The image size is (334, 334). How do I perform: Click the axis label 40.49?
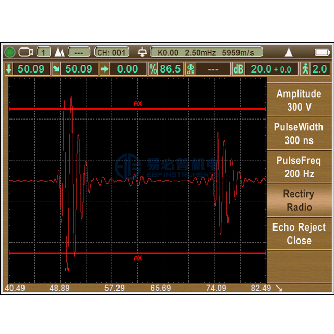point(15,288)
